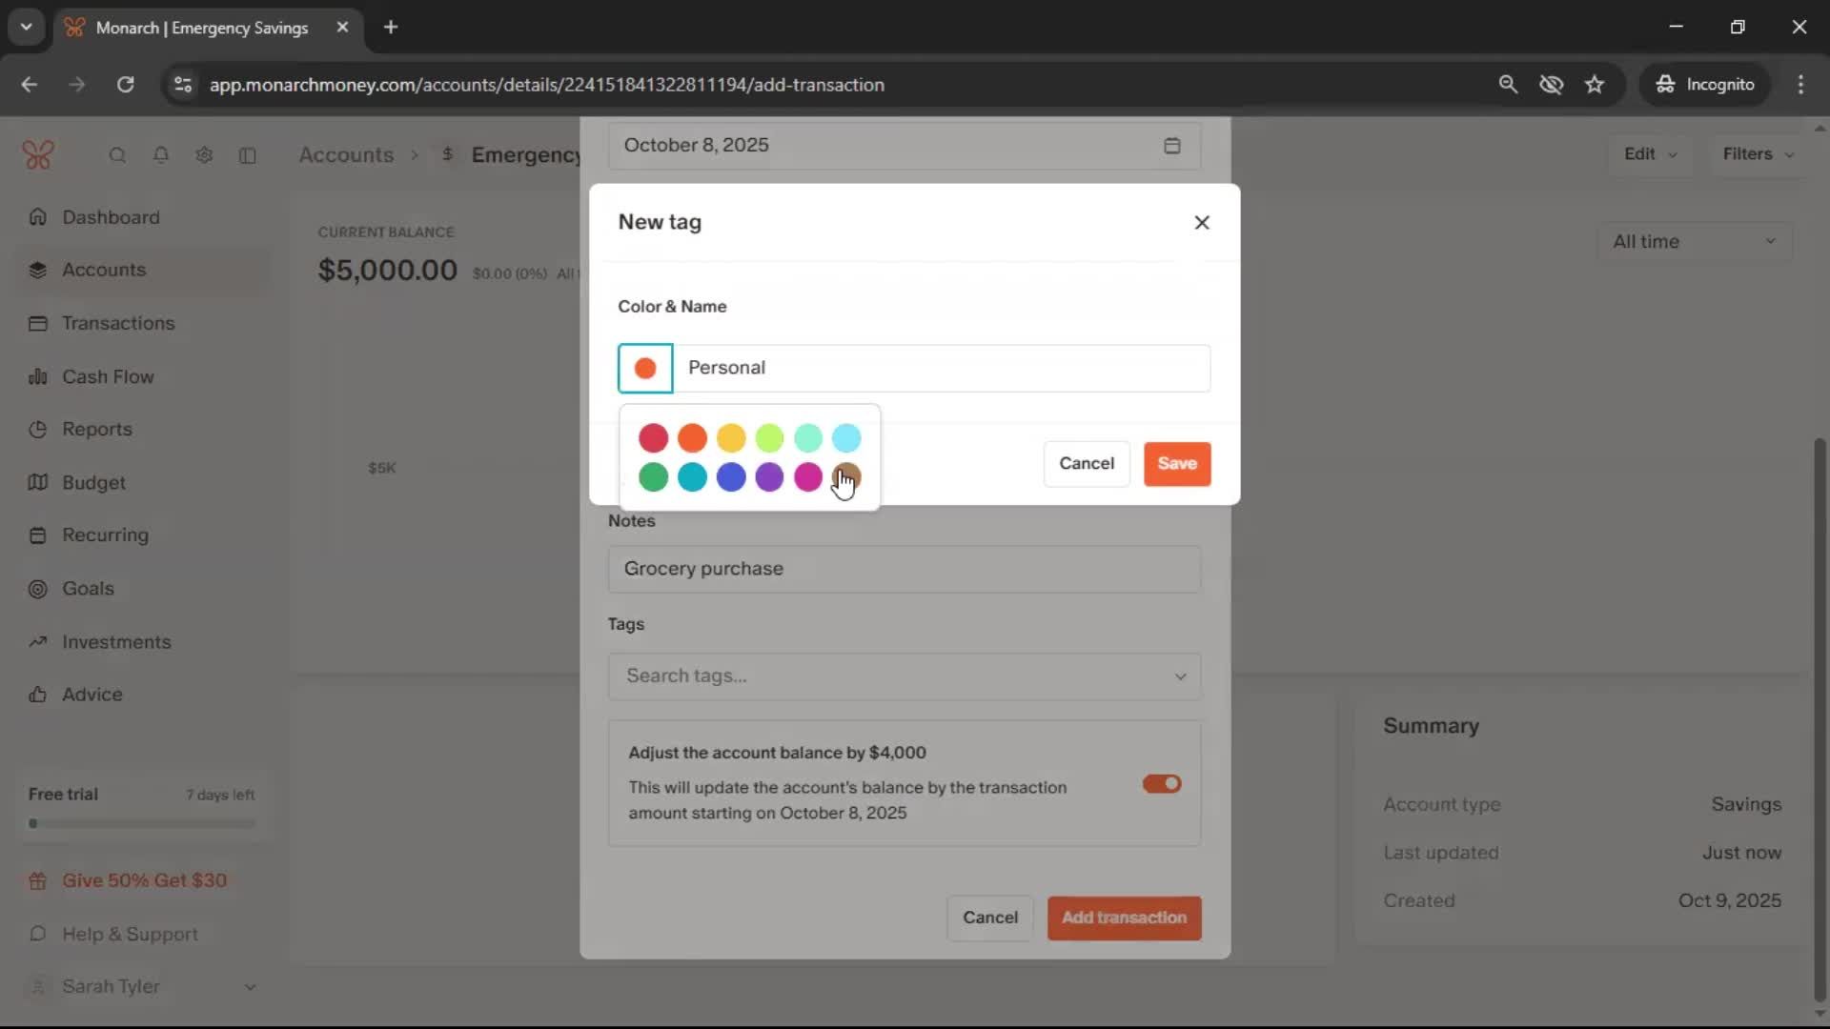
Task: Pick the purple color swatch
Action: [x=769, y=476]
